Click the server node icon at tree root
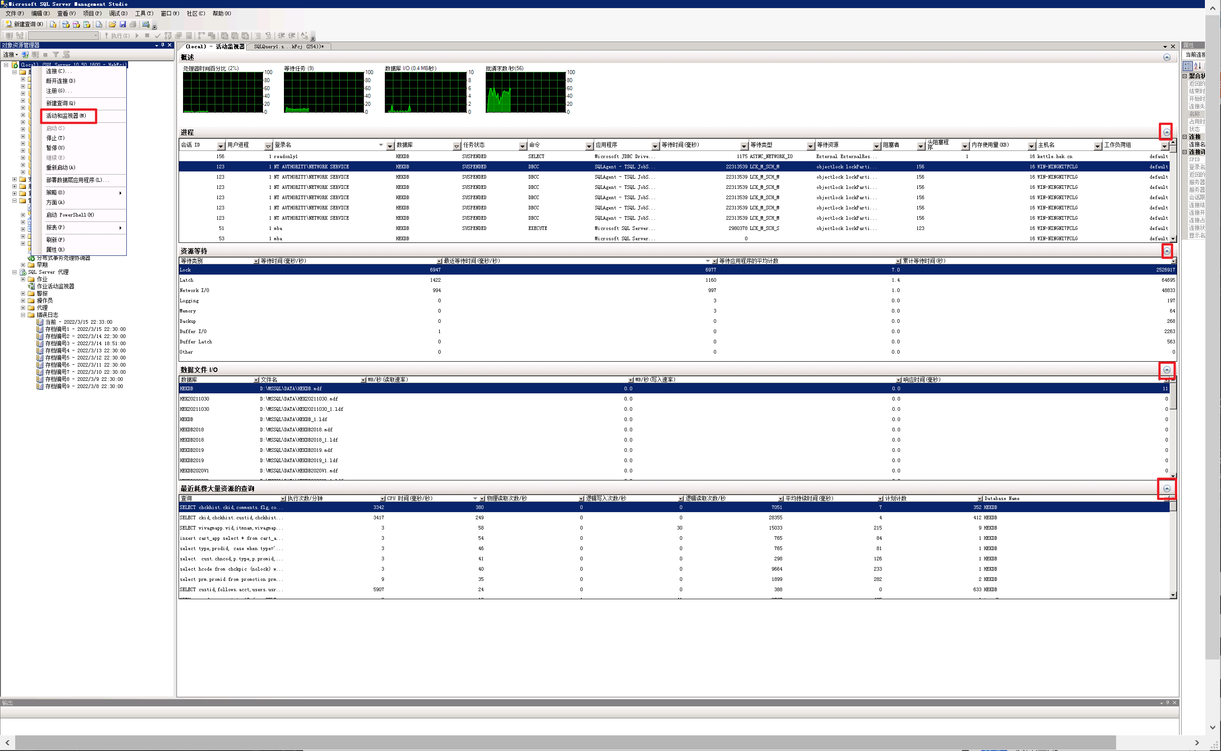Viewport: 1221px width, 751px height. [15, 65]
